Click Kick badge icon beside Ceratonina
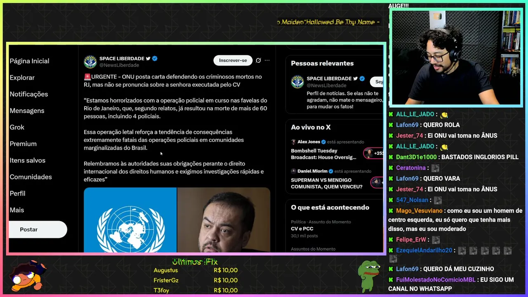Image resolution: width=528 pixels, height=297 pixels. click(391, 168)
